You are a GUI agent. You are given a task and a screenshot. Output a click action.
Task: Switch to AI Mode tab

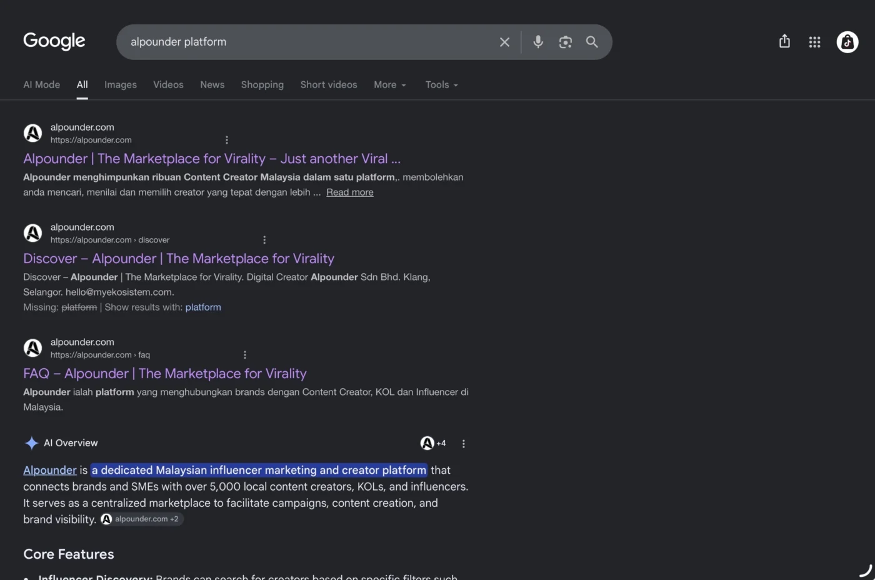point(42,84)
